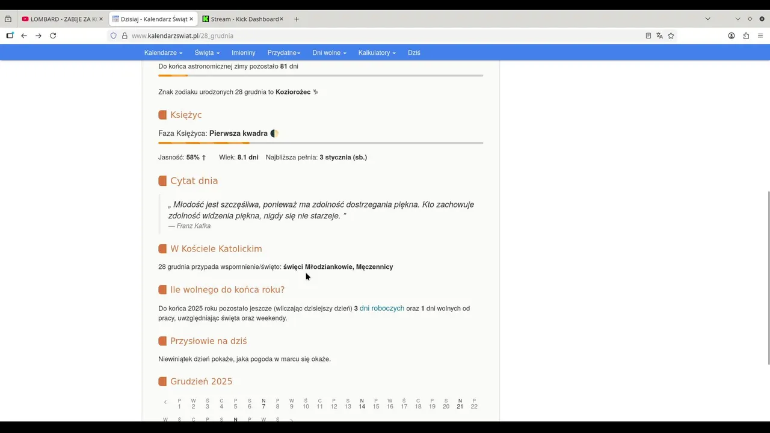Click the '3 stycznia (sb.)' full moon date
The width and height of the screenshot is (770, 433).
[343, 158]
